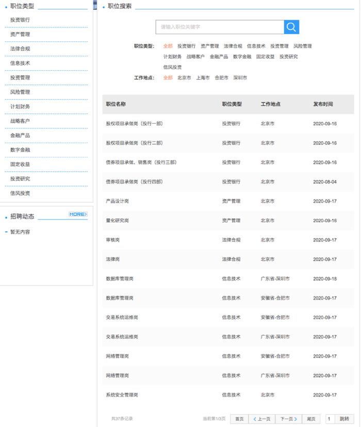Select 数字金融 in the sidebar list

point(20,150)
